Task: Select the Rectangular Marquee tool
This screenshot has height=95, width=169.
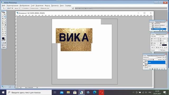Action: (3, 15)
